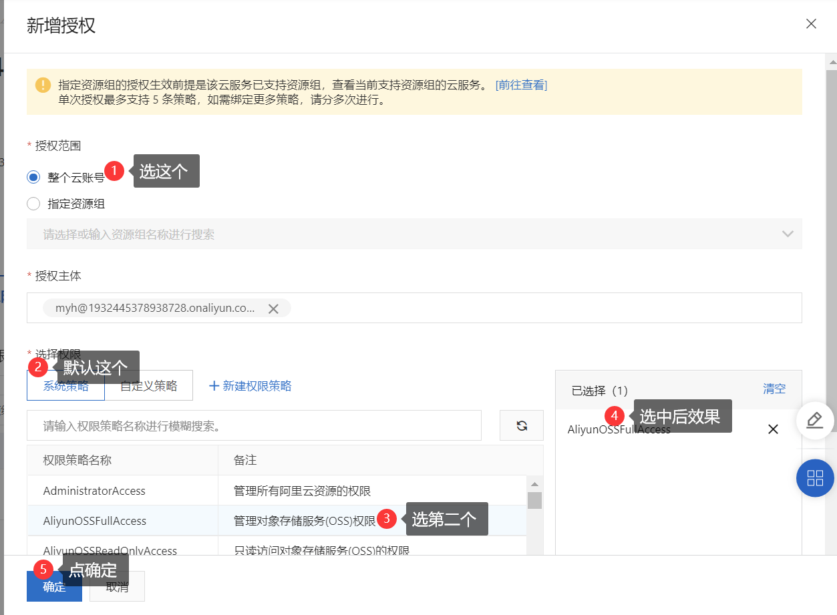
Task: Open the blue grid apps floating button
Action: (814, 477)
